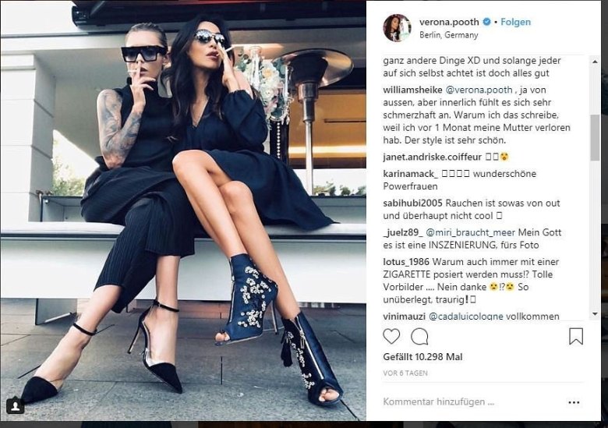This screenshot has height=428, width=608.
Task: Open comments with the speech bubble icon
Action: pyautogui.click(x=419, y=337)
